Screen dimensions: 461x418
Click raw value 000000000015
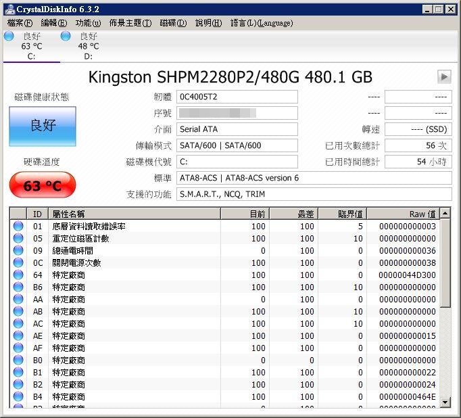(407, 336)
